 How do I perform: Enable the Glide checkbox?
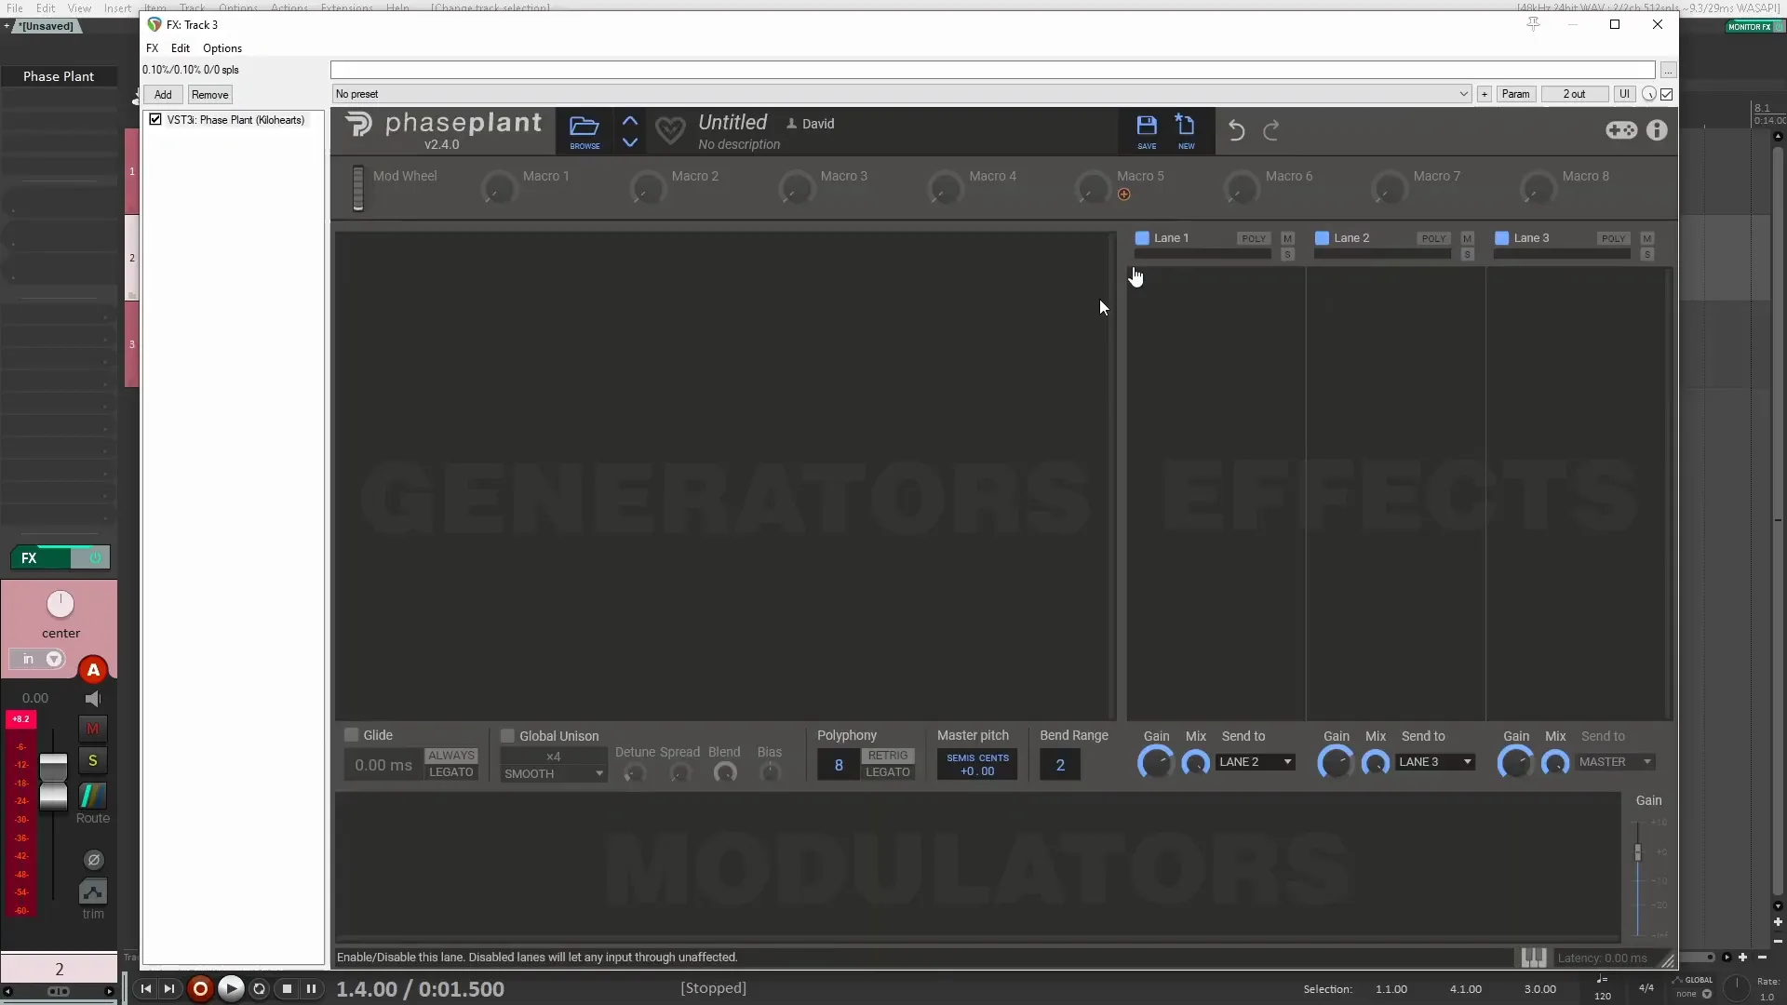point(351,735)
